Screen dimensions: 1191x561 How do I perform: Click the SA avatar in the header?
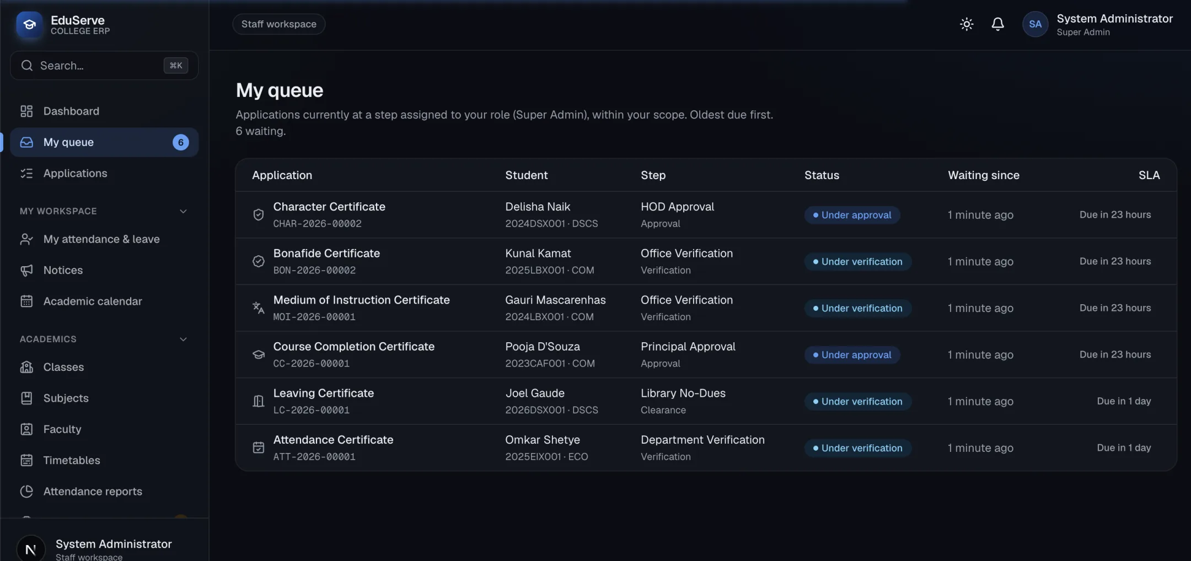(1035, 24)
